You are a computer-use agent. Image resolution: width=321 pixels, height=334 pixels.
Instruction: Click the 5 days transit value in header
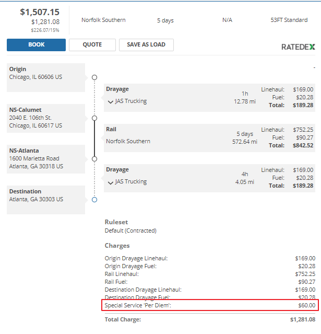[165, 20]
